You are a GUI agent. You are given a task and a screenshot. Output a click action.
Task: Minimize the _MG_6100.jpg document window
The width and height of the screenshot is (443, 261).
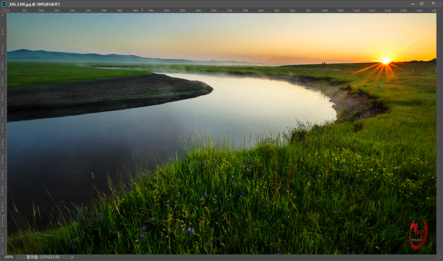click(413, 3)
